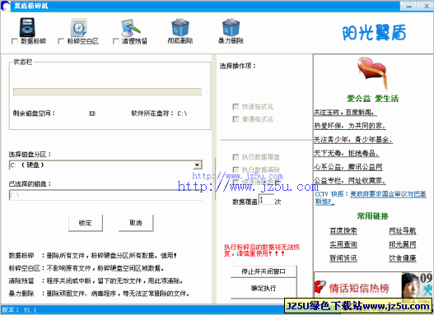This screenshot has height=315, width=434.
Task: Open the 百度搜索 link
Action: (343, 231)
